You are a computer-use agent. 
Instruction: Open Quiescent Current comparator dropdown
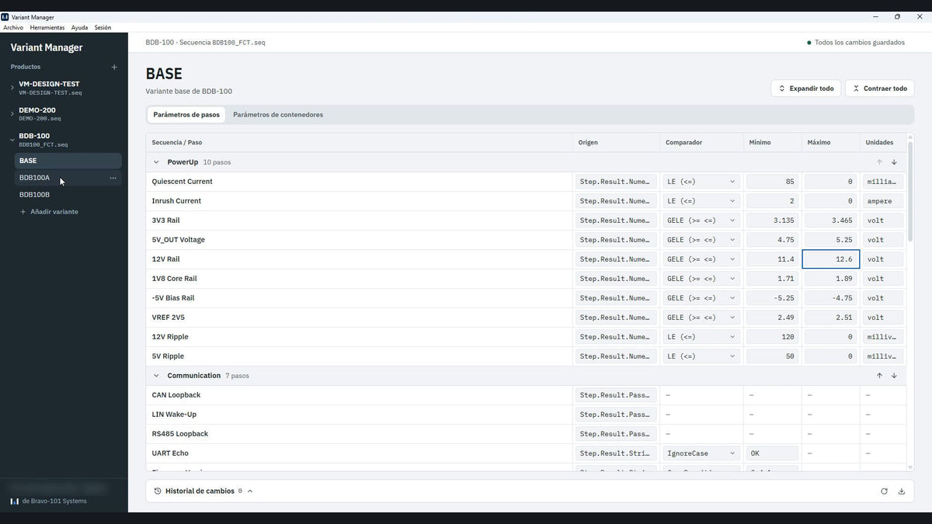tap(701, 182)
